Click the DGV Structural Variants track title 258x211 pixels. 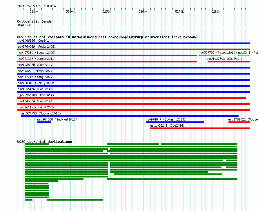pyautogui.click(x=107, y=37)
